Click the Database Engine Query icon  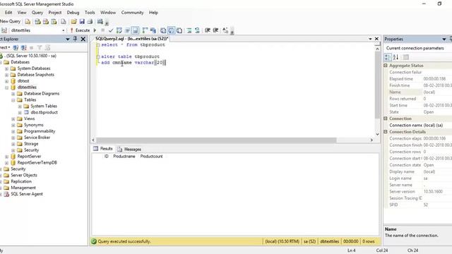pos(28,22)
